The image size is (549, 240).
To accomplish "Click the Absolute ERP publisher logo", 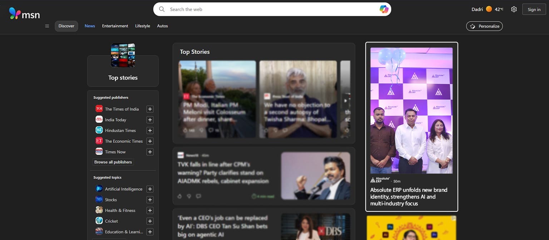I will [x=380, y=180].
